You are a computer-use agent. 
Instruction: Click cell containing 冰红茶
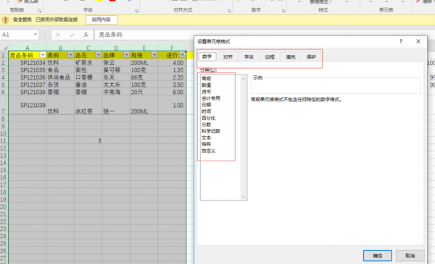(88, 105)
